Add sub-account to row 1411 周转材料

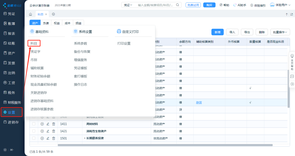pyautogui.click(x=42, y=124)
